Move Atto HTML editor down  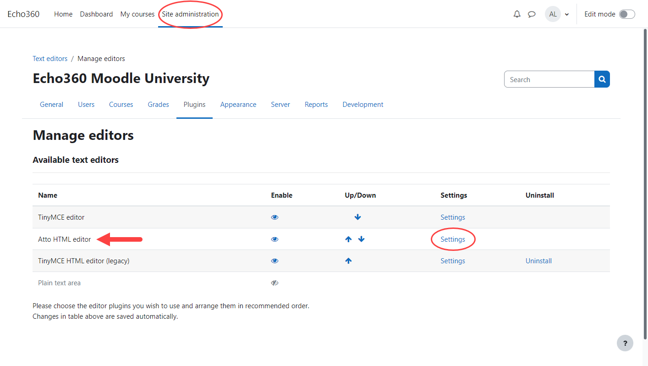click(x=362, y=239)
